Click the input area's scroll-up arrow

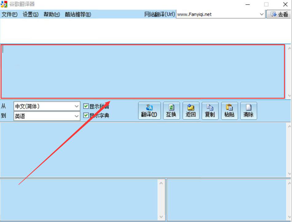pyautogui.click(x=289, y=49)
